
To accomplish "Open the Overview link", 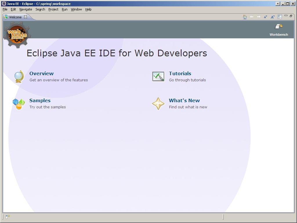I will click(x=41, y=73).
